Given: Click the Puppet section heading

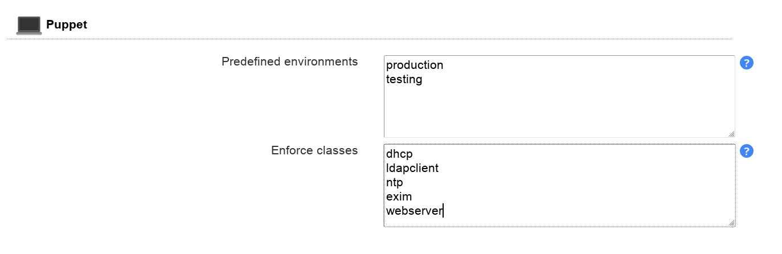Looking at the screenshot, I should coord(67,25).
